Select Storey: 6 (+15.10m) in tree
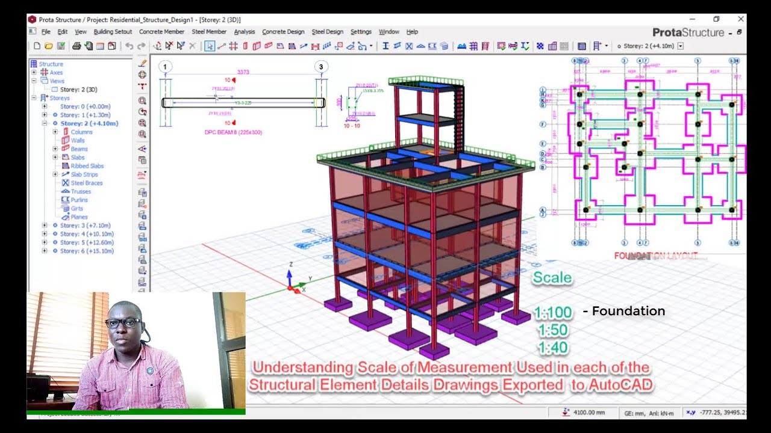771x433 pixels. coord(87,251)
